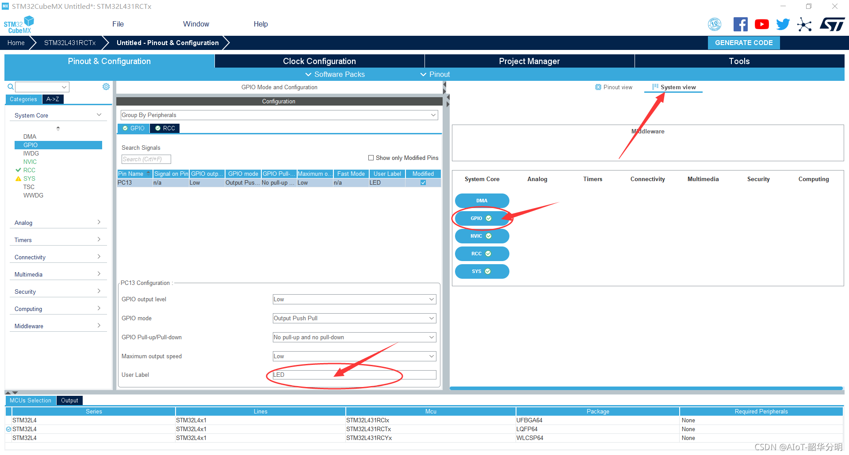The width and height of the screenshot is (849, 455).
Task: Switch to the A->Z tab
Action: pyautogui.click(x=53, y=99)
